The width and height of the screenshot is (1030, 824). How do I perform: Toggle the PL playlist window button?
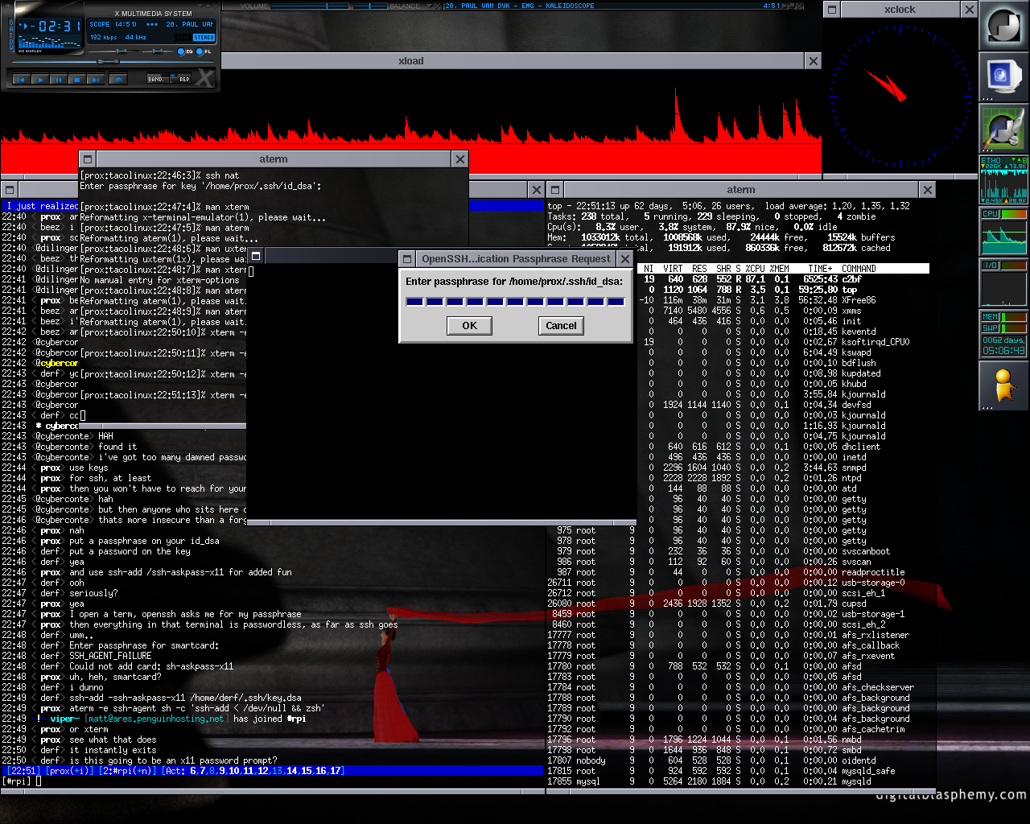click(200, 51)
